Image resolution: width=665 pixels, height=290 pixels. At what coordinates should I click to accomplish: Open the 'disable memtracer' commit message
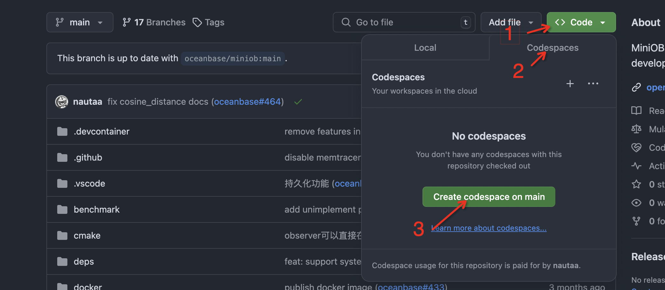pyautogui.click(x=323, y=157)
